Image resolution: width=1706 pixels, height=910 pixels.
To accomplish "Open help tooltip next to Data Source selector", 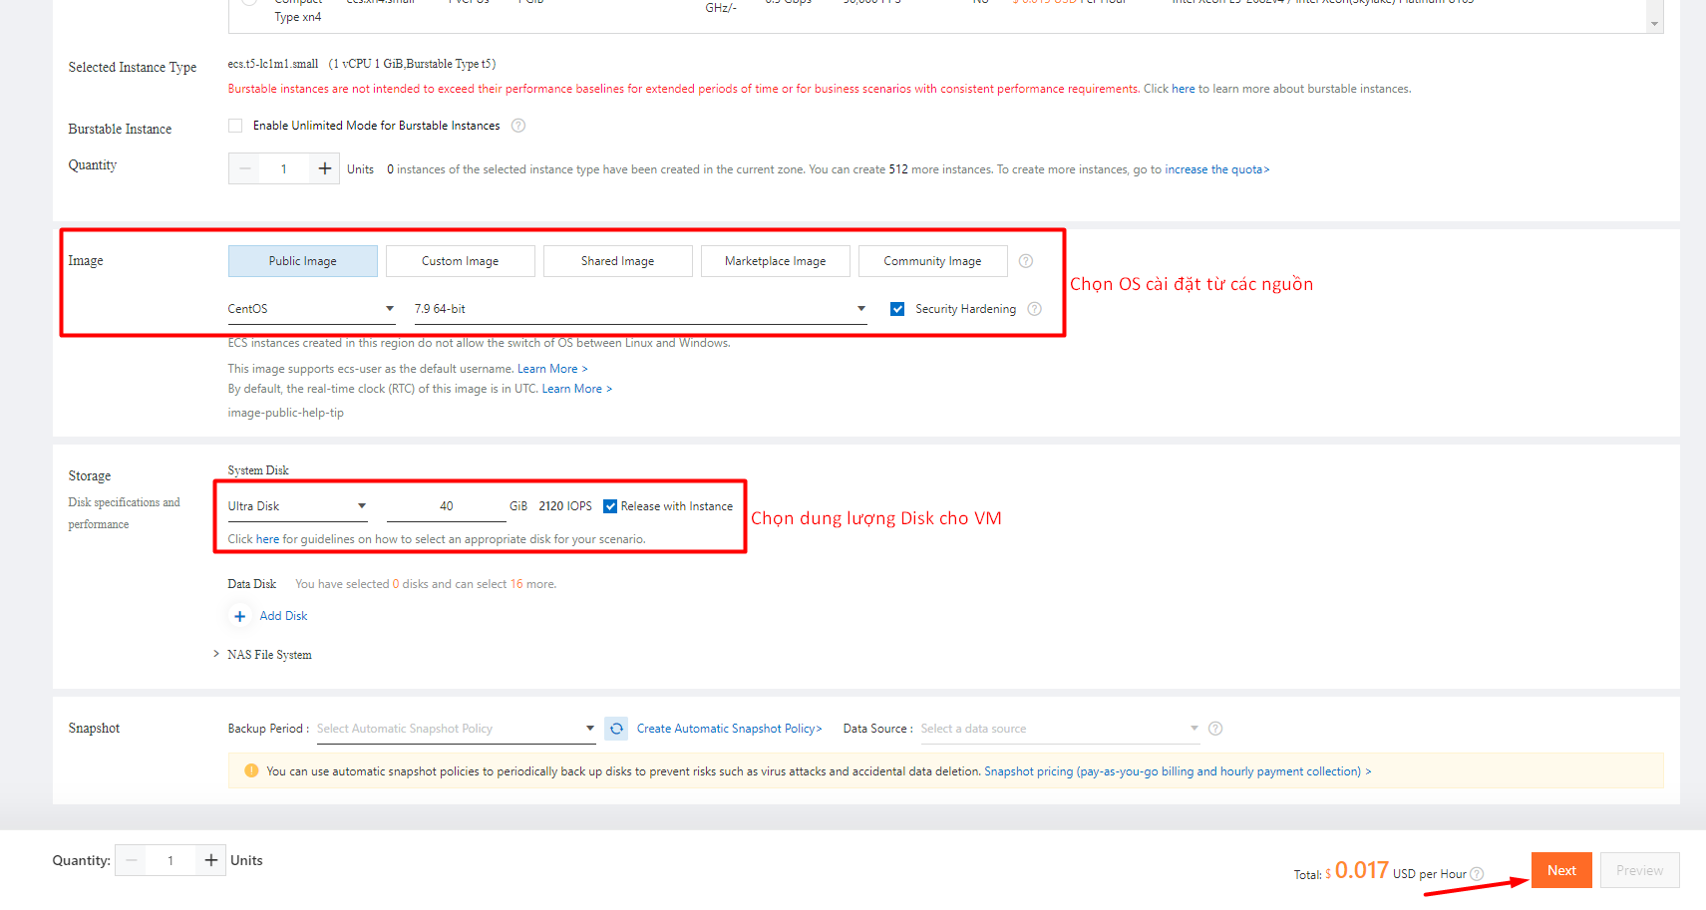I will pyautogui.click(x=1214, y=729).
